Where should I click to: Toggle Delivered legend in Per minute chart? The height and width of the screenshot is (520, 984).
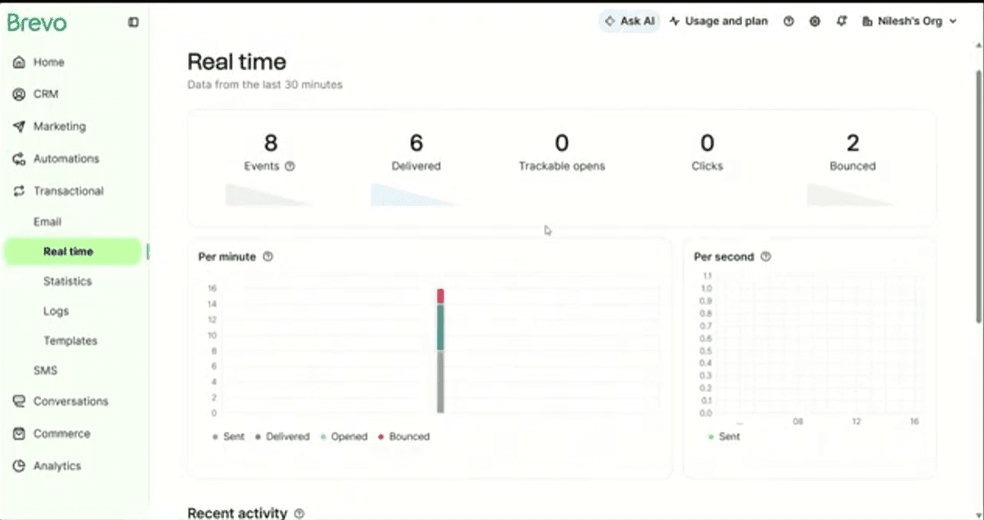tap(282, 436)
